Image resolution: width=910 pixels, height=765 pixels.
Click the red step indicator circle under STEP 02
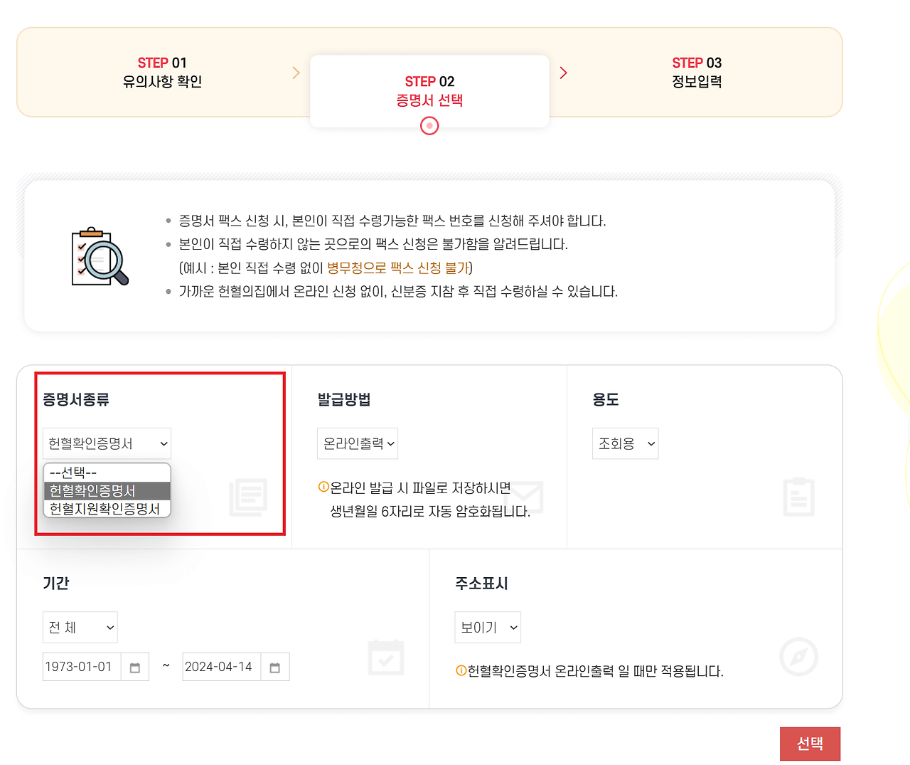[429, 126]
